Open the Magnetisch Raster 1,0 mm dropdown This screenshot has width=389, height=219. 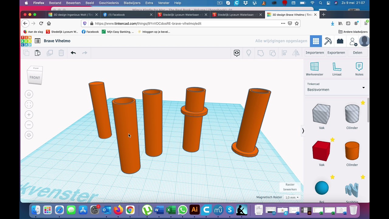coord(292,197)
